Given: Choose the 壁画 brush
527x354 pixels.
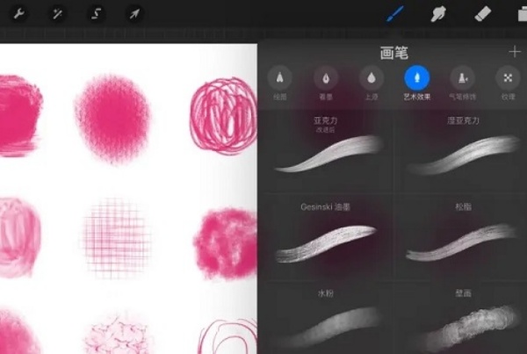Looking at the screenshot, I should pos(462,319).
